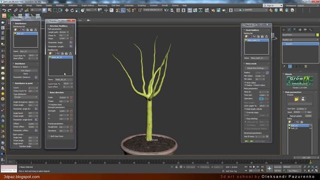Click the Sign In button
This screenshot has width=320, height=180.
point(272,5)
